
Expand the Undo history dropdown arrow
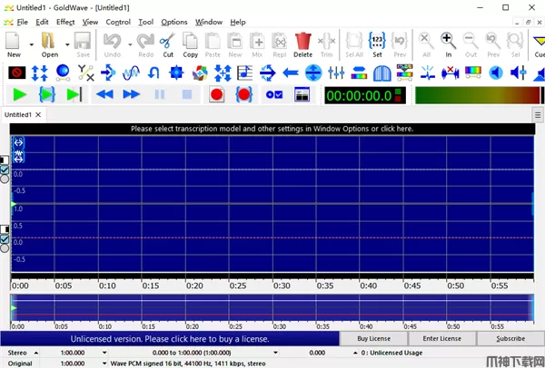tap(129, 43)
